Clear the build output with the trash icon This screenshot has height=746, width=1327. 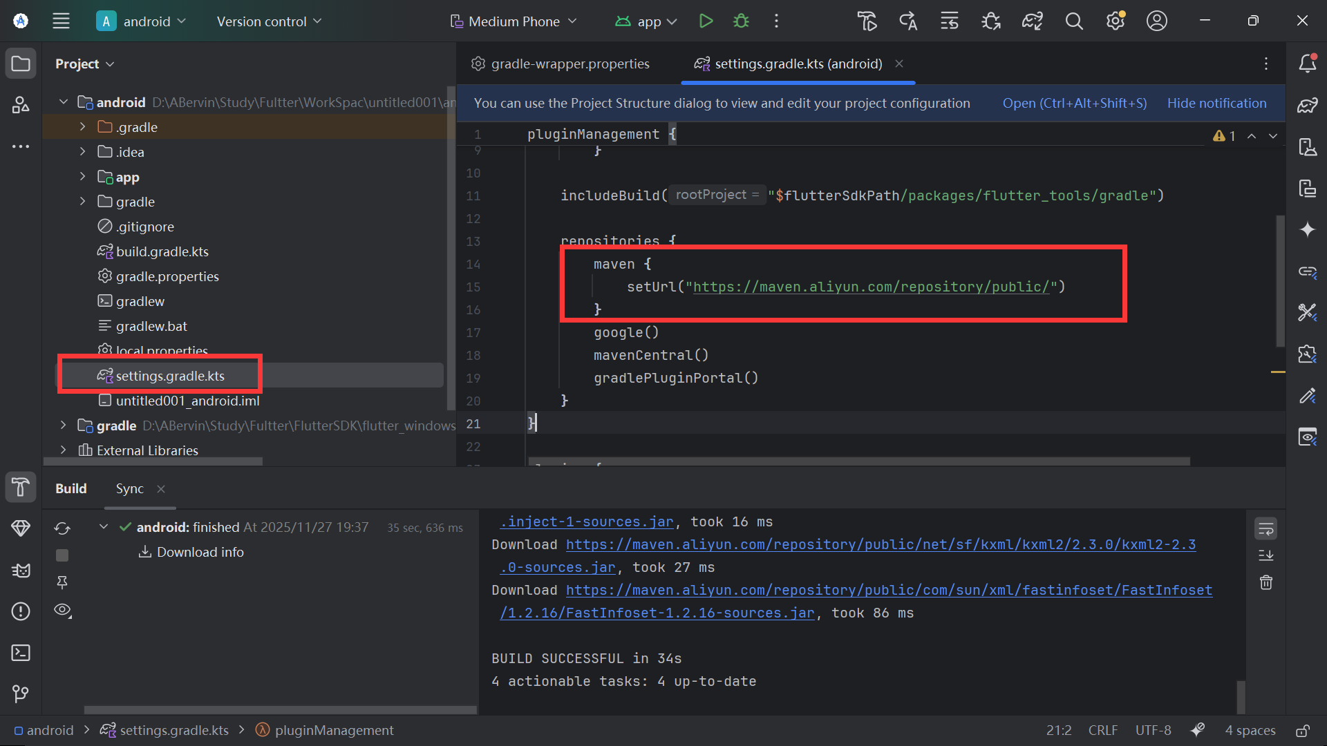coord(1265,582)
